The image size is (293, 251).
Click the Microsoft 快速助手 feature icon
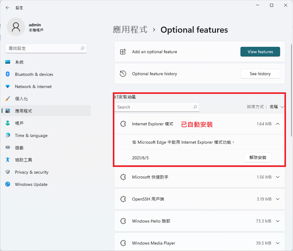point(123,177)
